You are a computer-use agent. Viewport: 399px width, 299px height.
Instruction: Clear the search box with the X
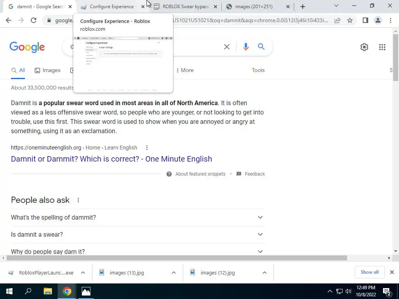[227, 47]
